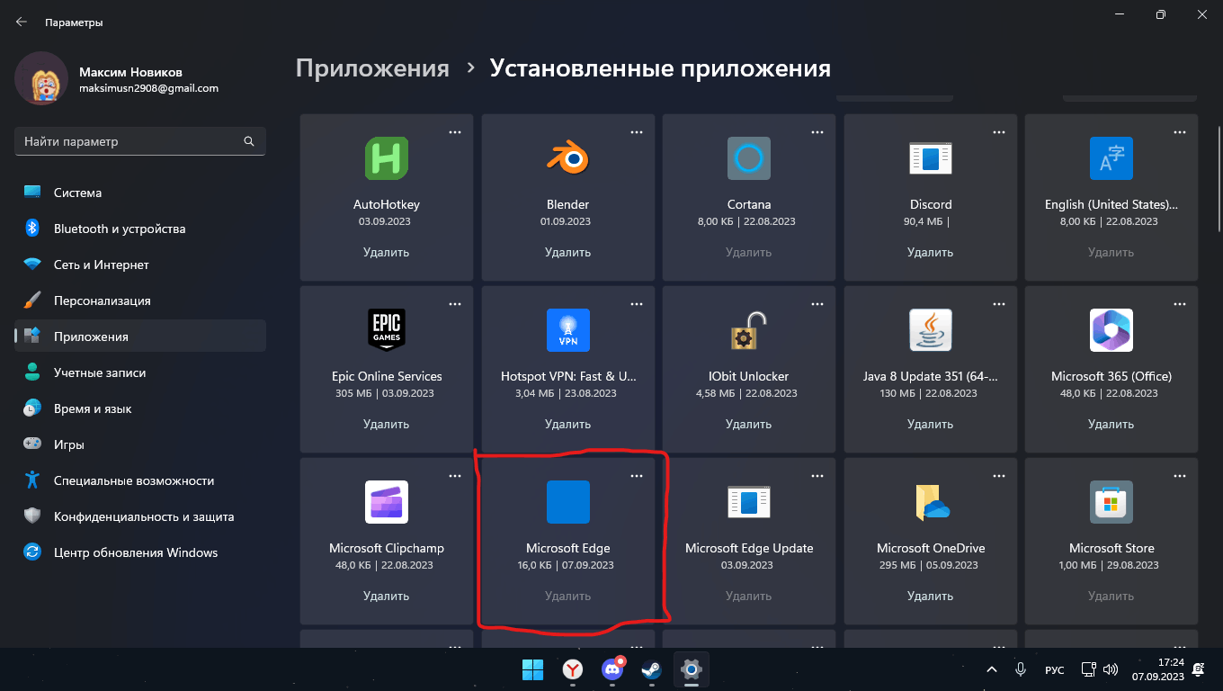Click the Microsoft 365 (Office) icon
This screenshot has width=1223, height=691.
tap(1111, 330)
